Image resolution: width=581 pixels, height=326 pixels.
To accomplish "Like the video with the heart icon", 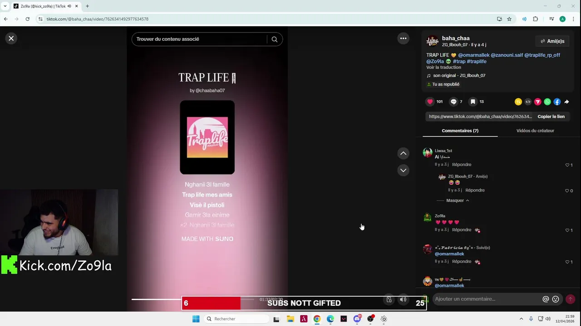I will click(430, 102).
